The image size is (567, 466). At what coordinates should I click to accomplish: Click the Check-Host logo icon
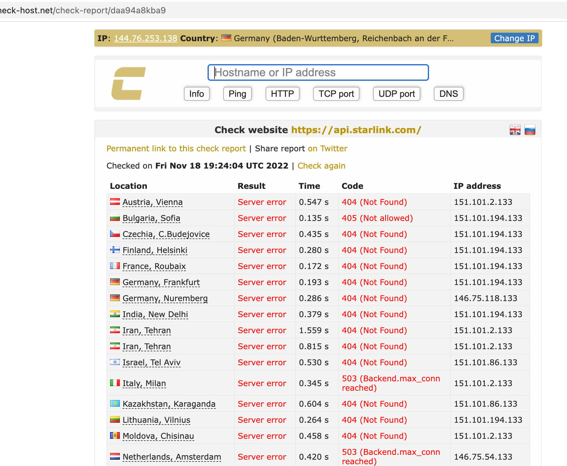pyautogui.click(x=129, y=84)
